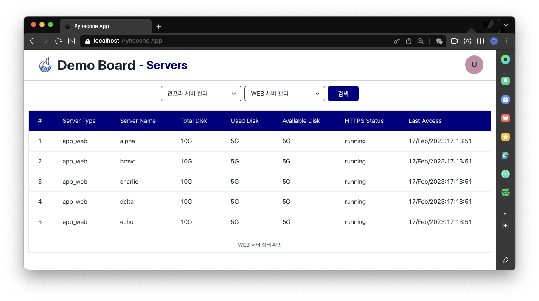
Task: Open the blue parrot sidebar icon
Action: pos(505,155)
